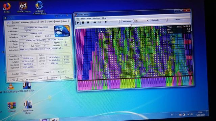Switch to the Bench tab in CPU-Z
Image resolution: width=216 pixels, height=121 pixels.
pyautogui.click(x=58, y=22)
